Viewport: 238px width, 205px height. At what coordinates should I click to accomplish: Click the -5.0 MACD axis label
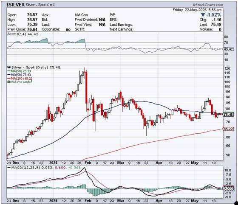click(228, 197)
